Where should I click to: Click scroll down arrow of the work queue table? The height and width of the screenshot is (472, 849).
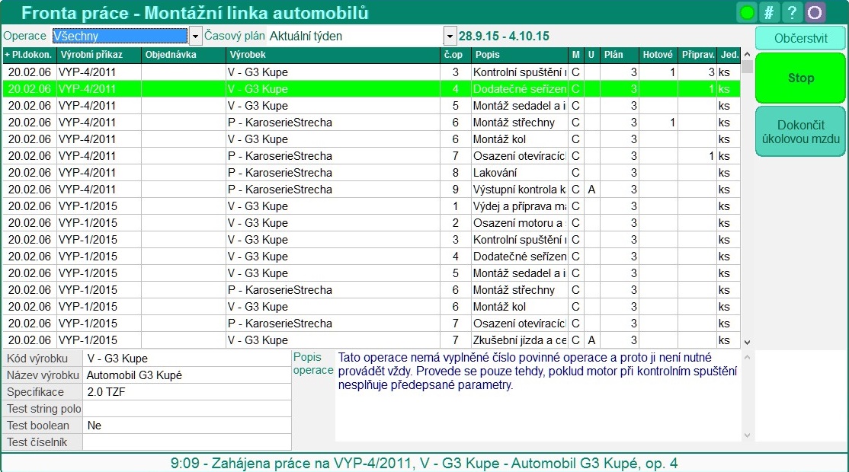(x=747, y=343)
